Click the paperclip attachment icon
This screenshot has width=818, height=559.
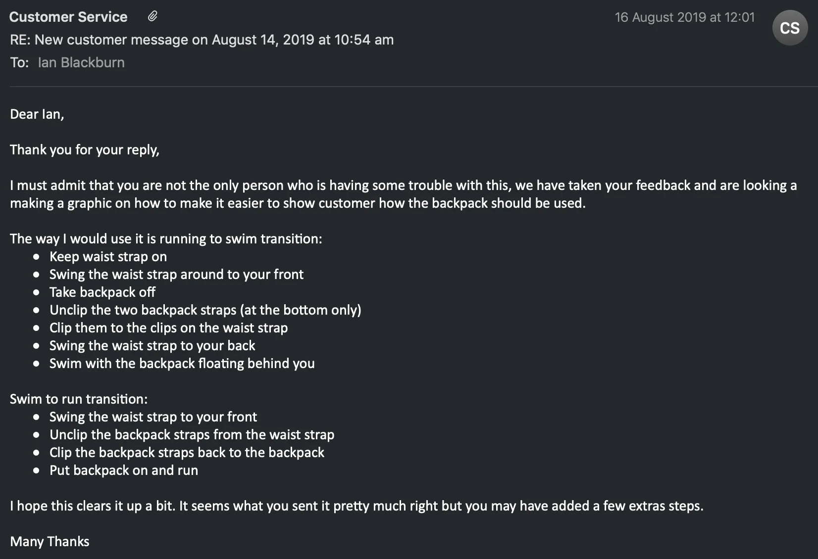click(x=153, y=16)
